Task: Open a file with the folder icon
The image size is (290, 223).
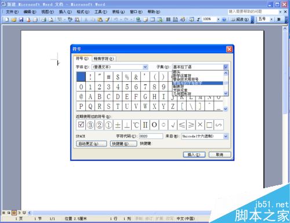Action: 14,19
